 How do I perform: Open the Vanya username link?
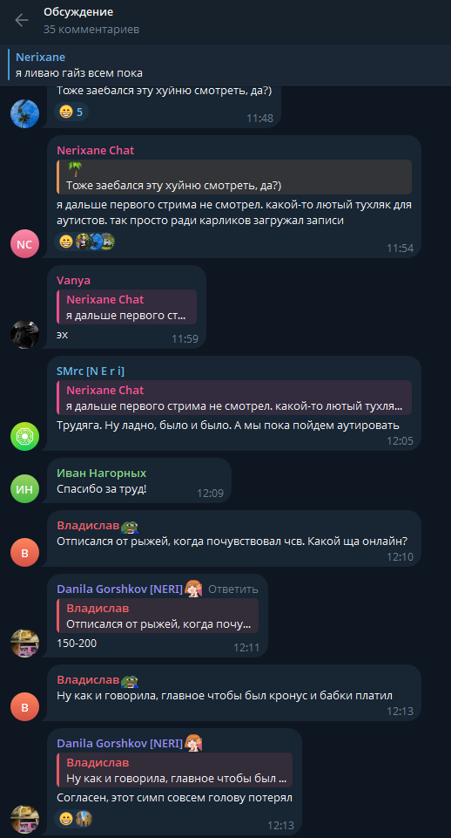[x=74, y=281]
